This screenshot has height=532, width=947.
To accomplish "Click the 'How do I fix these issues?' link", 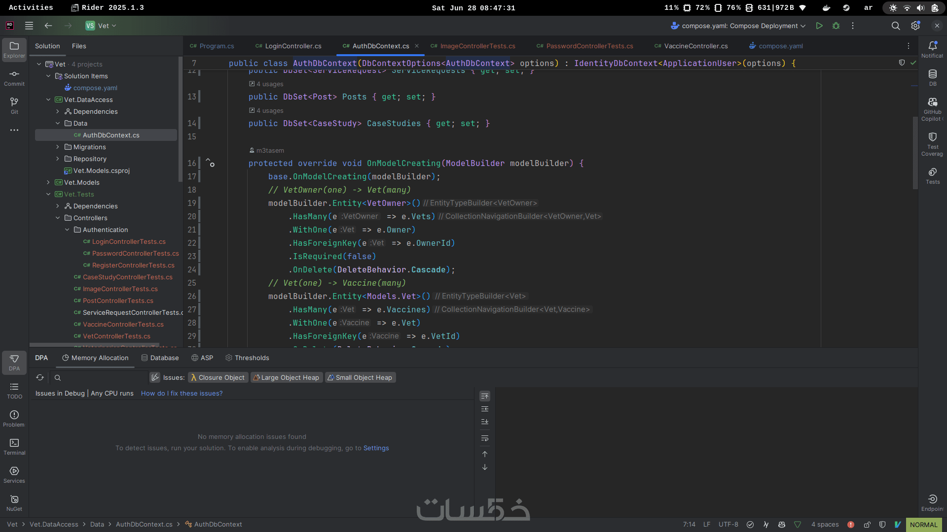I will click(x=182, y=394).
